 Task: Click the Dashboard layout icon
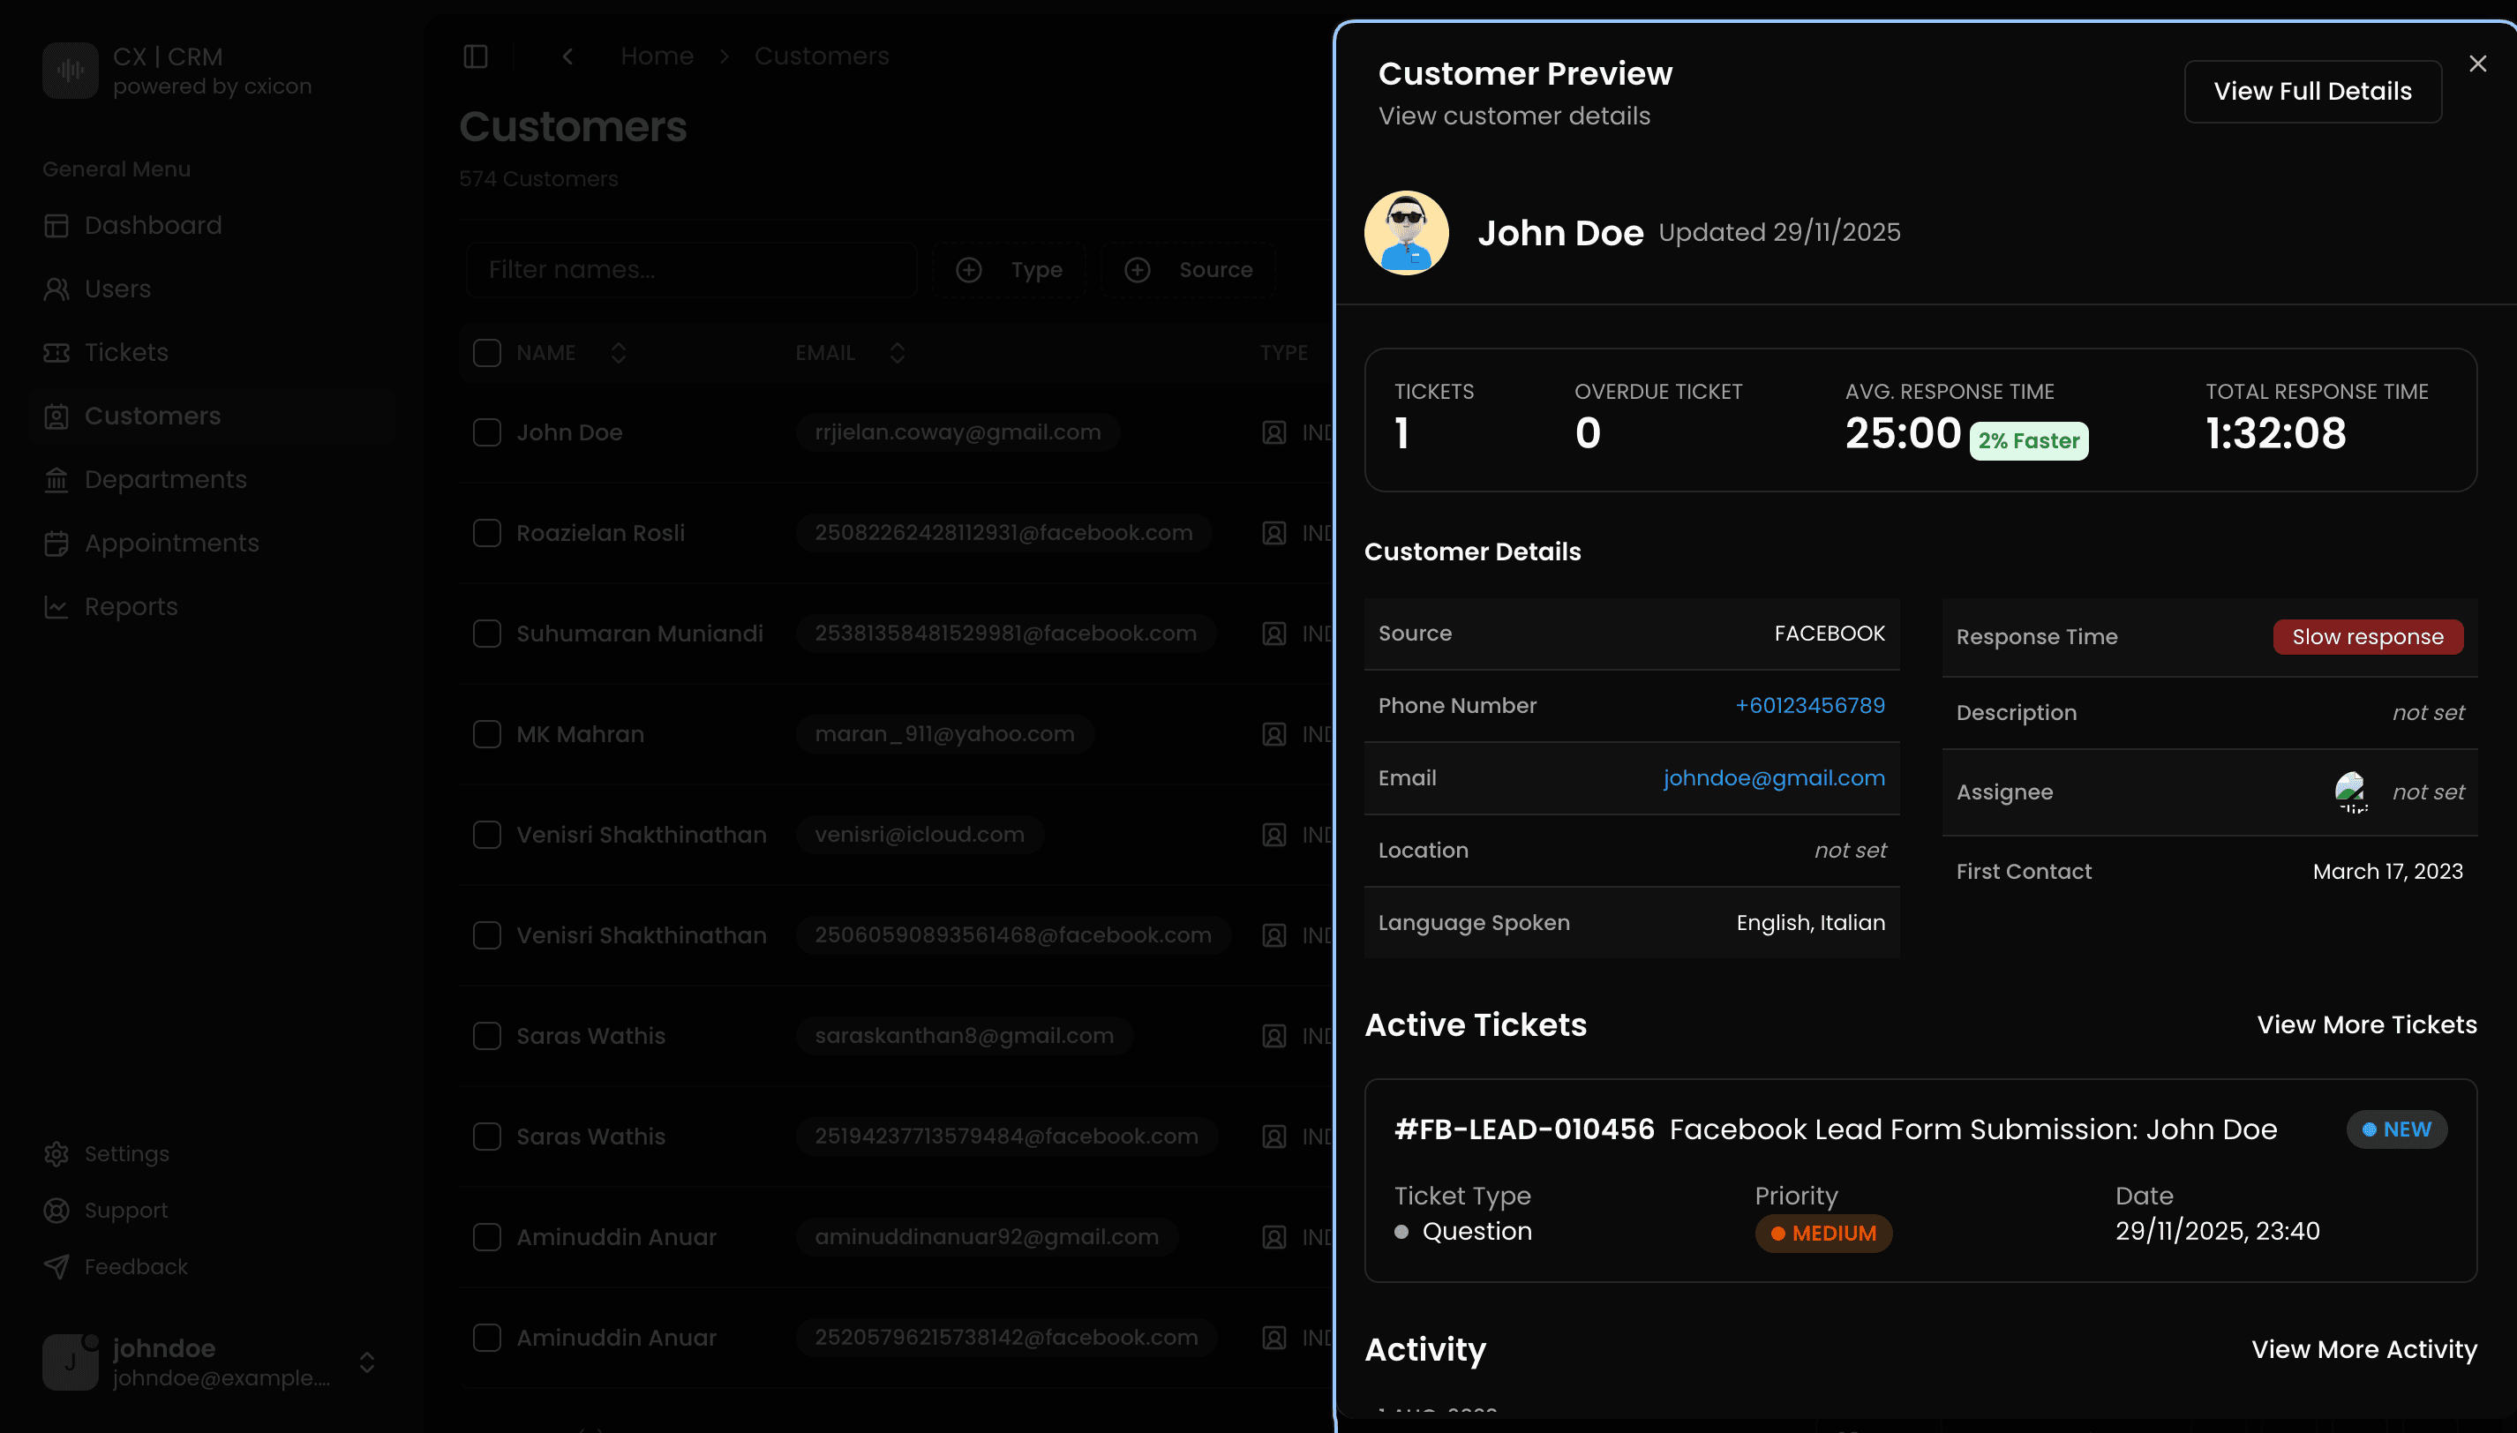[56, 225]
